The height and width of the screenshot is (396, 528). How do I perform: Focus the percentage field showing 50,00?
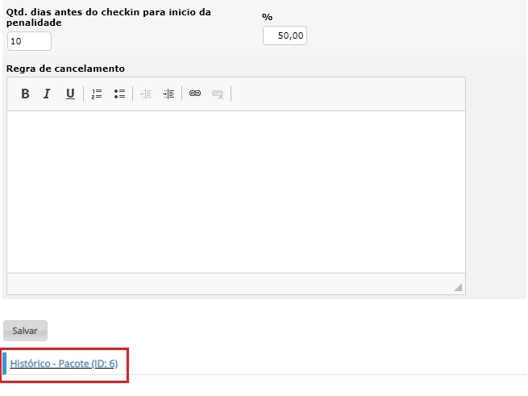pos(285,35)
